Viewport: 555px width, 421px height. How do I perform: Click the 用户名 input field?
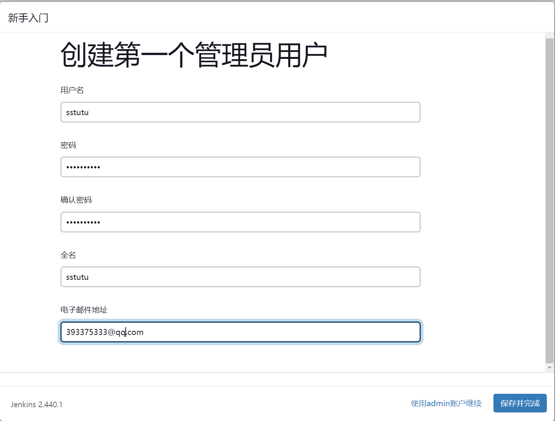pos(240,112)
